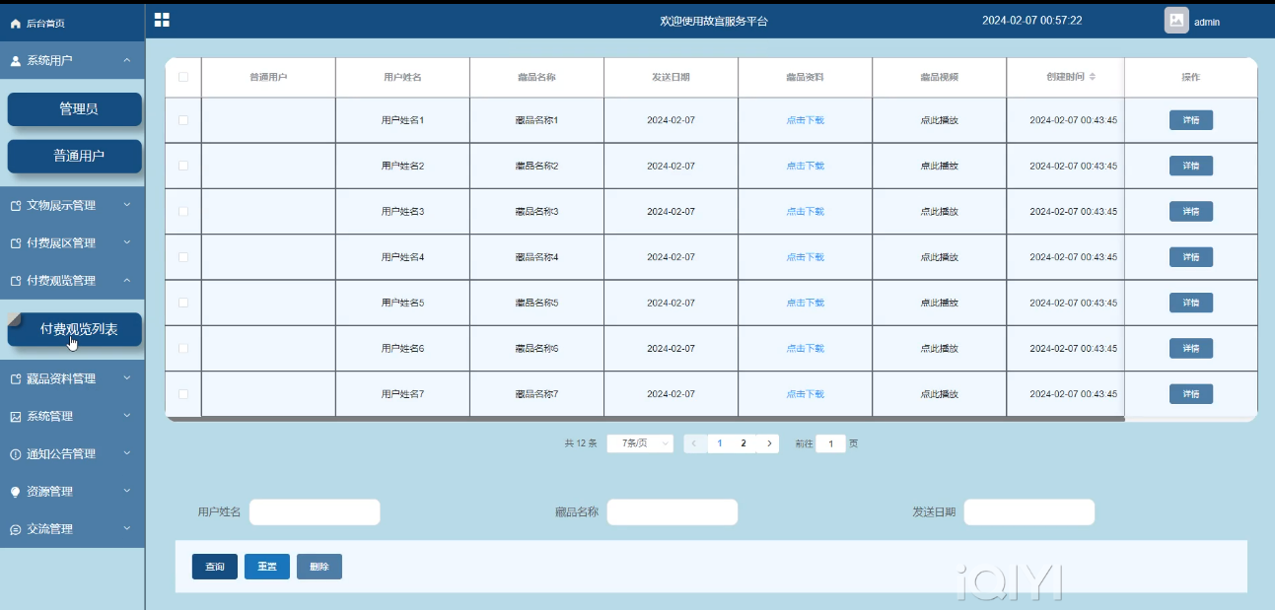Expand the 交流管理 chevron
The width and height of the screenshot is (1275, 610).
tap(127, 529)
